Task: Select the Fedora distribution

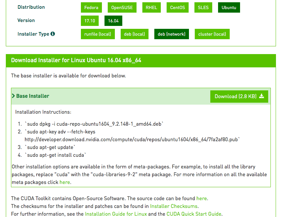Action: click(x=91, y=7)
